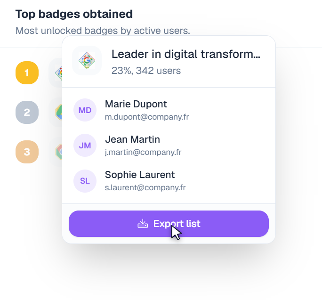Image resolution: width=322 pixels, height=300 pixels.
Task: Open the badge image in the third ranked row
Action: [x=58, y=152]
